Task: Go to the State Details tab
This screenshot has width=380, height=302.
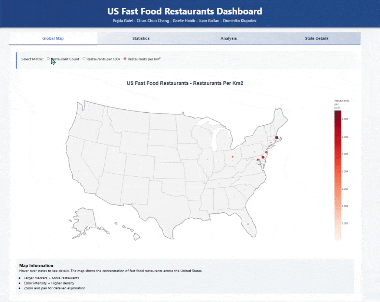Action: (316, 38)
